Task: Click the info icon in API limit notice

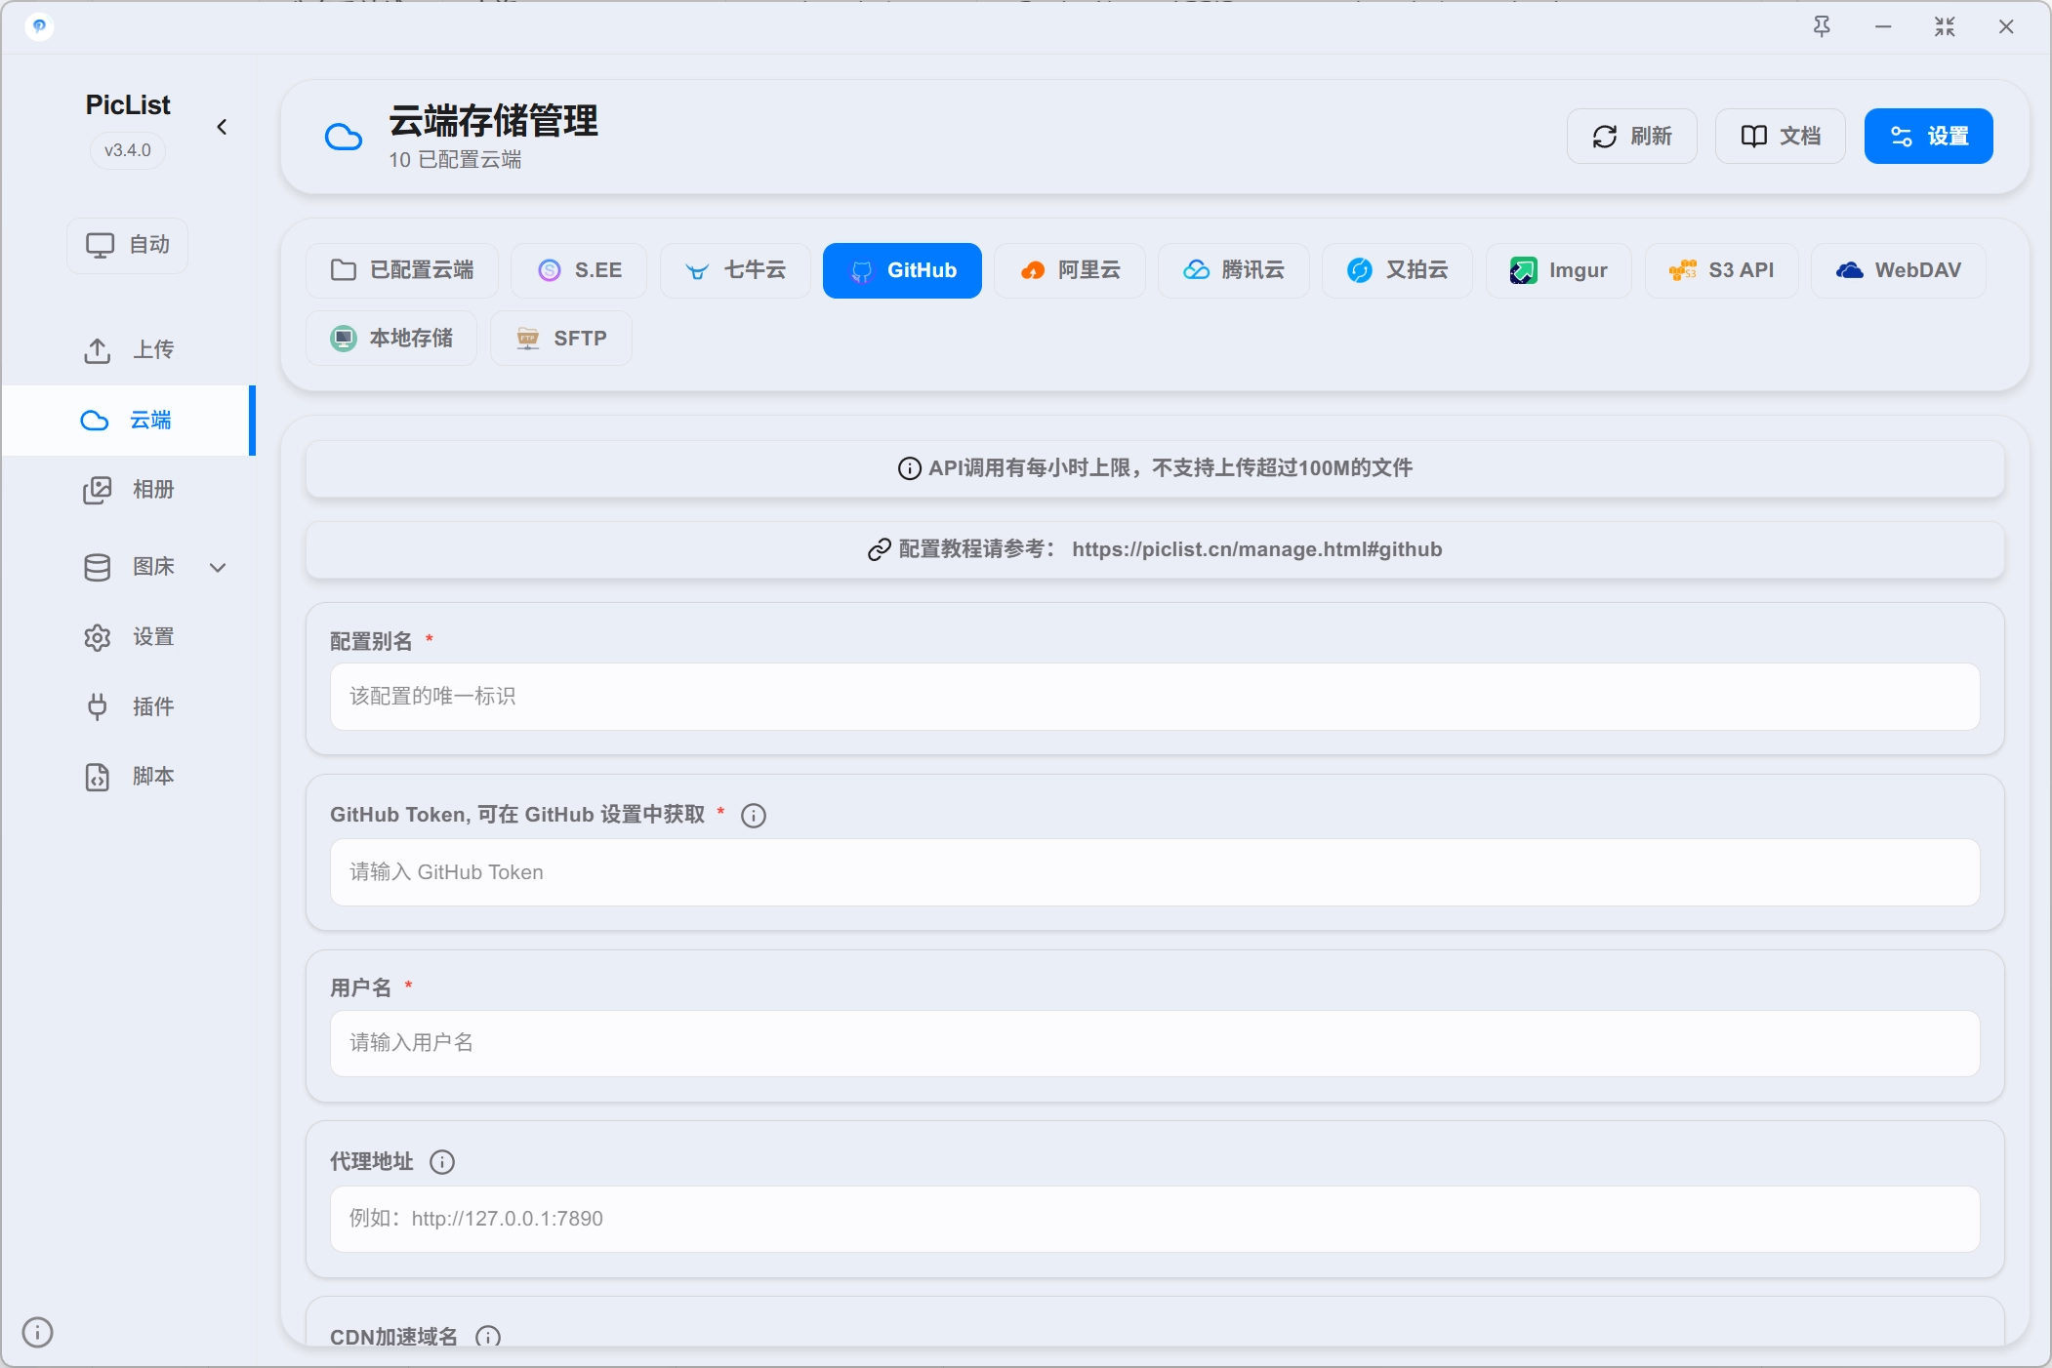Action: coord(909,468)
